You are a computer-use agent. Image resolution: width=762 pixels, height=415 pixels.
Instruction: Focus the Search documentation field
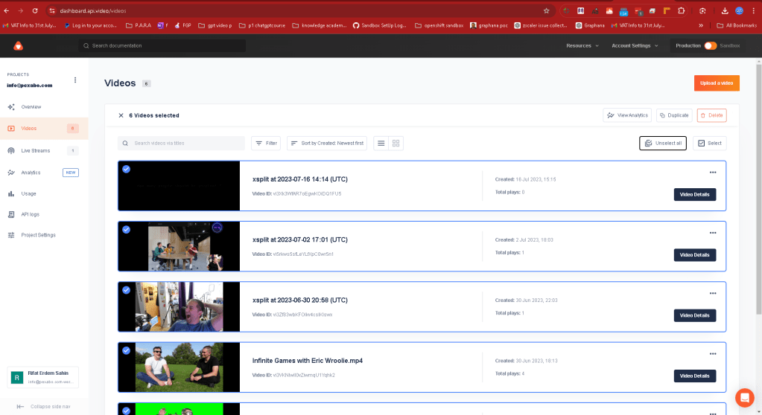click(162, 45)
